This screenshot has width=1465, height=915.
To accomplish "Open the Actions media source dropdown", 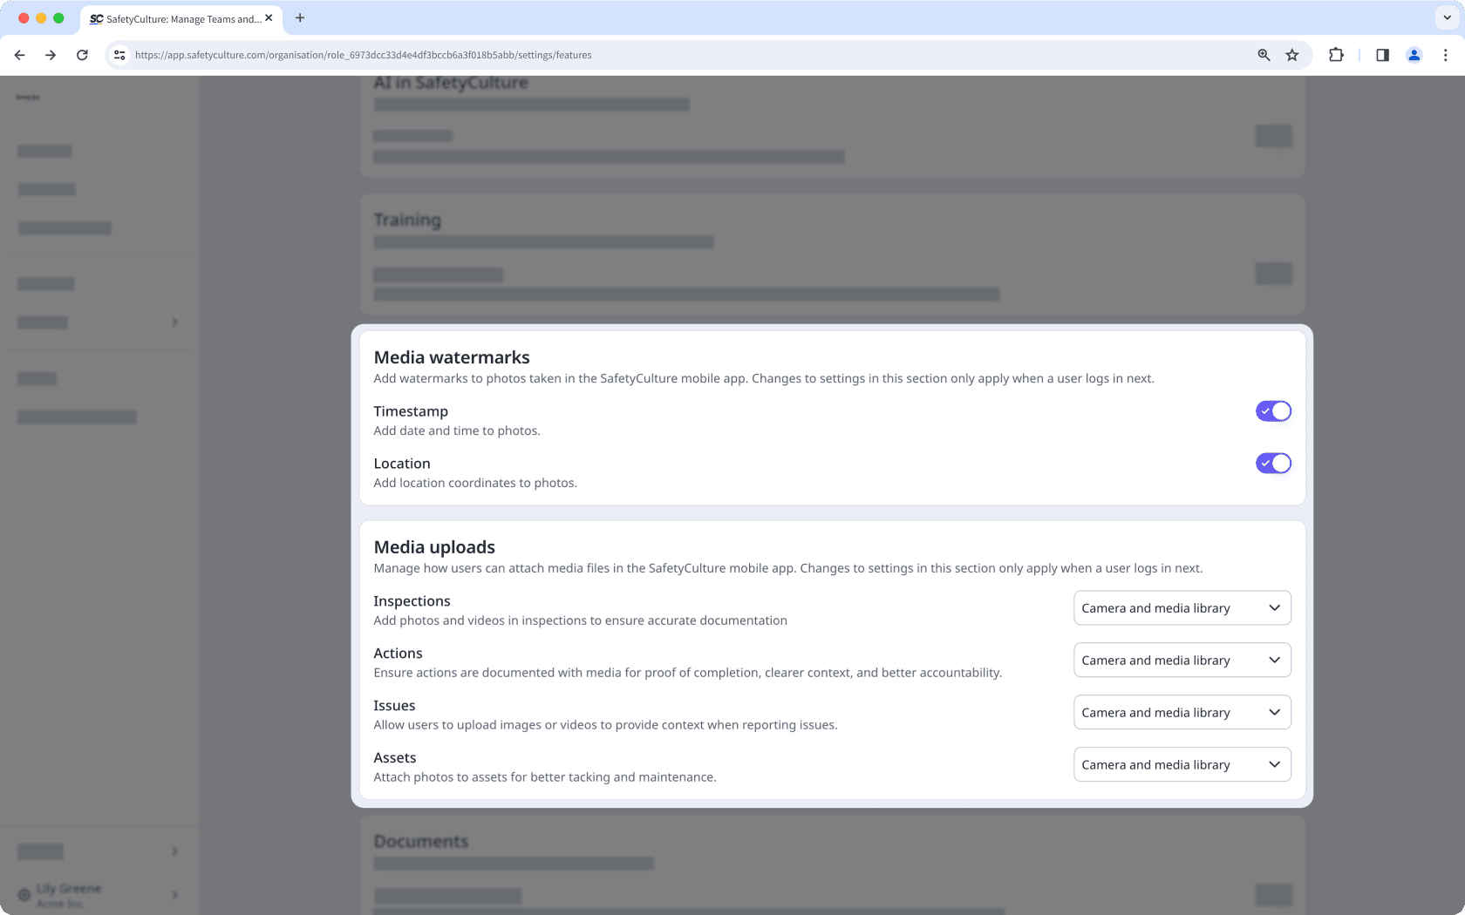I will point(1182,660).
